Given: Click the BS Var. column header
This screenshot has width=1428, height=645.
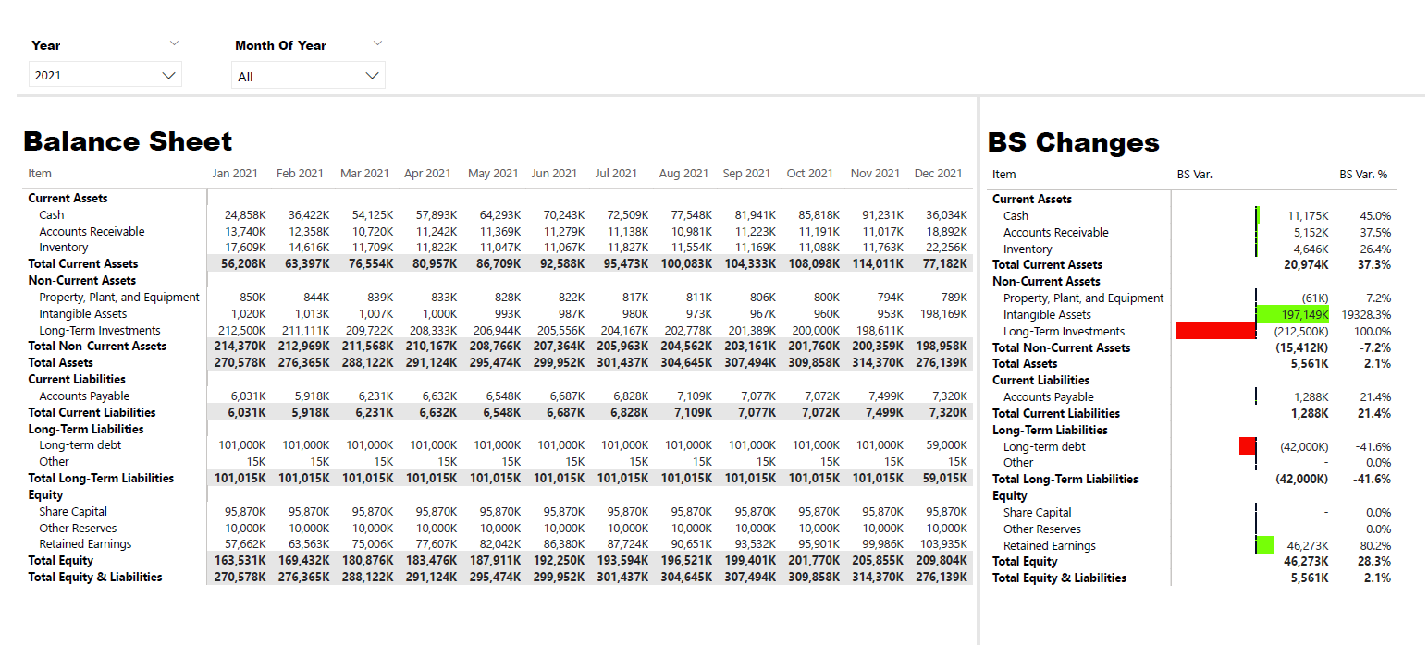Looking at the screenshot, I should [1194, 174].
